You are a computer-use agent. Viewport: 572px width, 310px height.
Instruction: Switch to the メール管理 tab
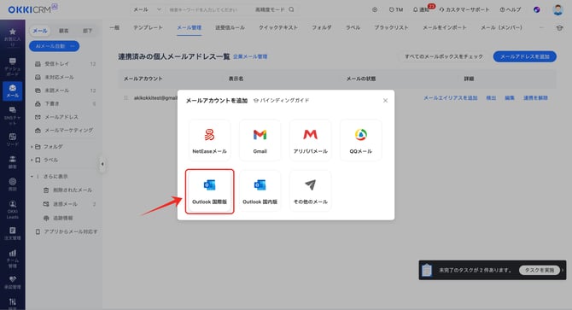[189, 27]
